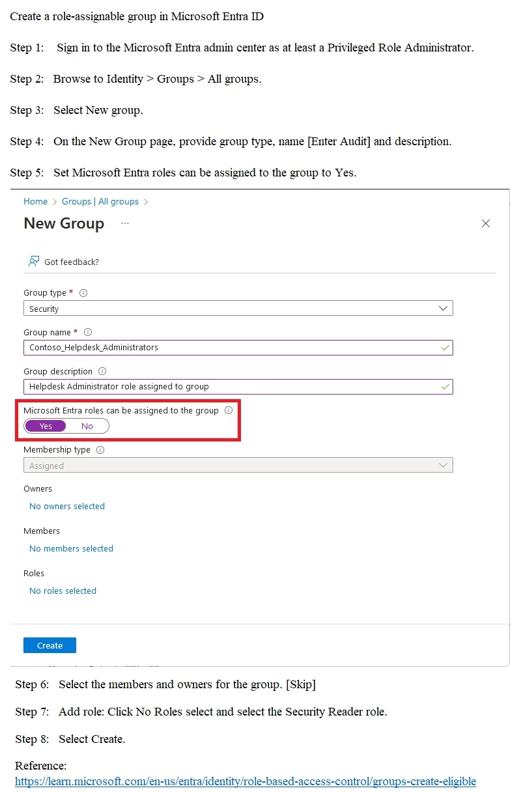521x795 pixels.
Task: Open the Membership type Assigned dropdown
Action: point(238,466)
